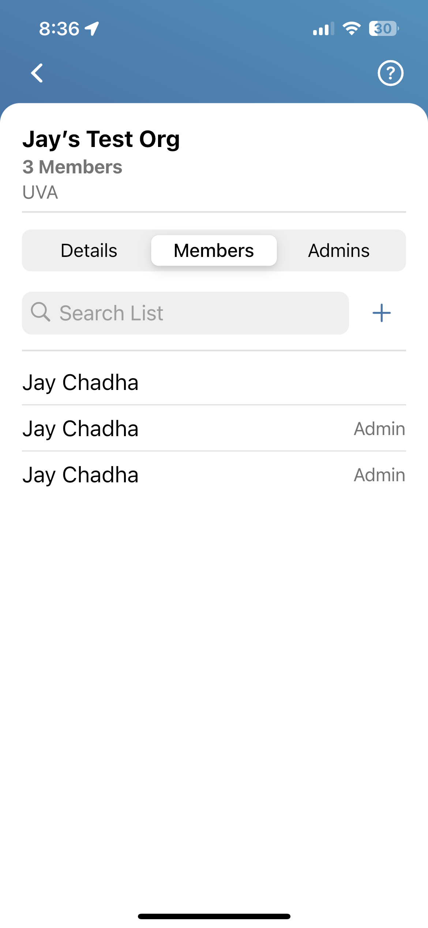Tap the Admin label on third member
This screenshot has width=428, height=928.
click(x=380, y=475)
